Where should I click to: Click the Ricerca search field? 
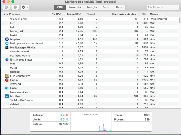click(163, 7)
